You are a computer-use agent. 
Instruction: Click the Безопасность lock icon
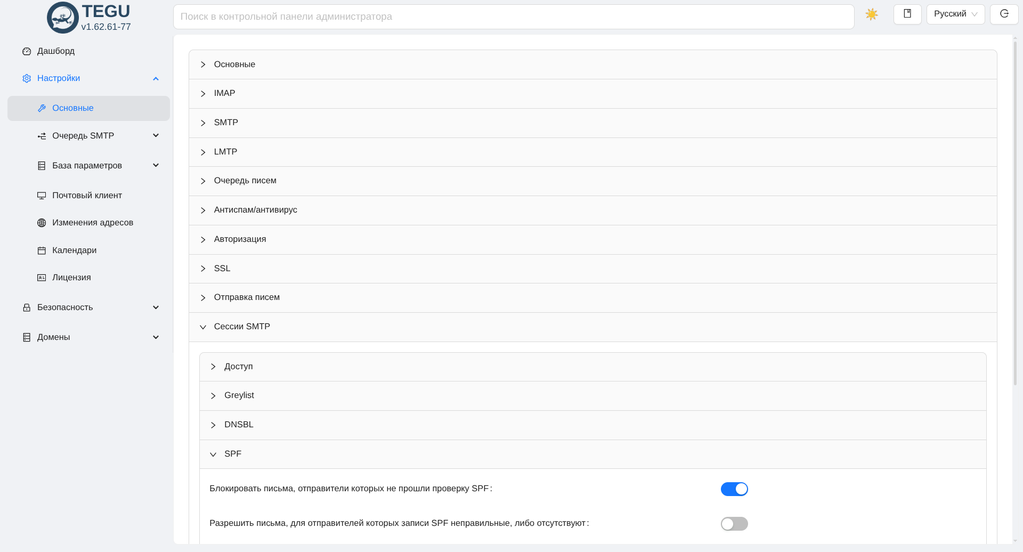[x=27, y=307]
